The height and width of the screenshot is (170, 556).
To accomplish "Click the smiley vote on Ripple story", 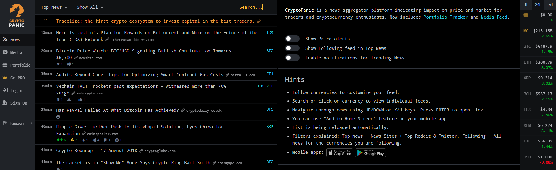I will coord(117,140).
